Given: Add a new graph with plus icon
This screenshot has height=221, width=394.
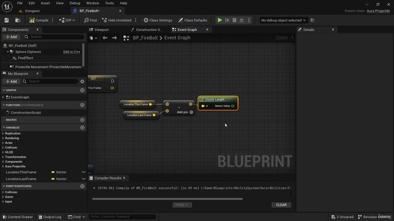Looking at the screenshot, I should click(82, 90).
